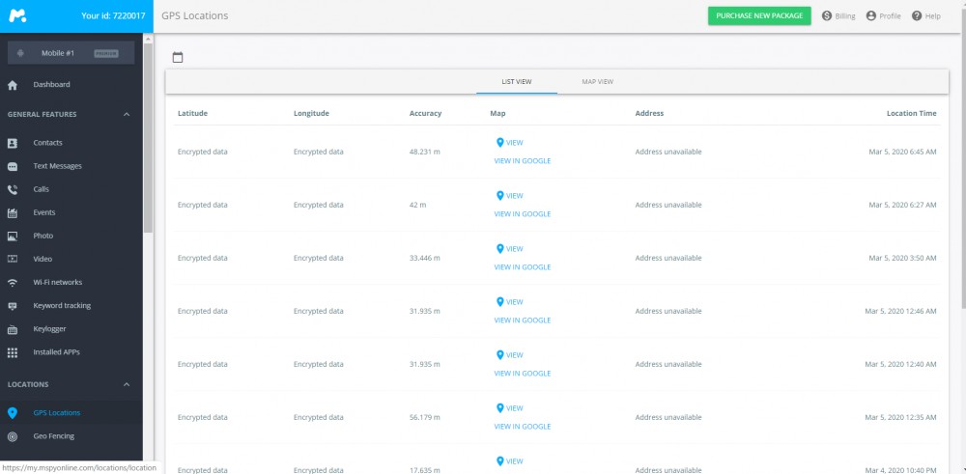Click the Billing dollar icon
966x474 pixels.
(x=827, y=16)
